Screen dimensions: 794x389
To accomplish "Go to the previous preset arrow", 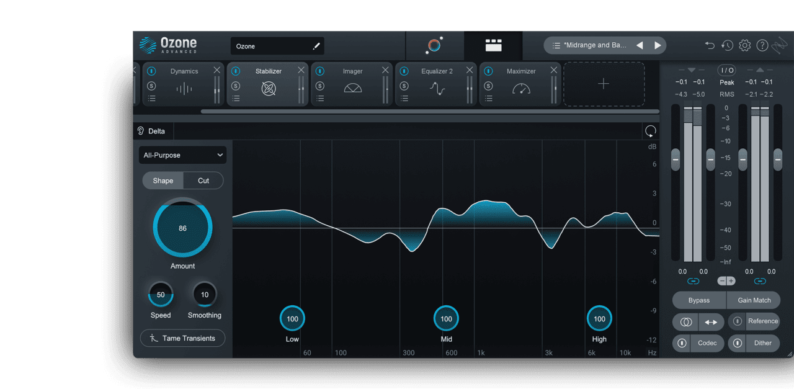I will pos(640,45).
